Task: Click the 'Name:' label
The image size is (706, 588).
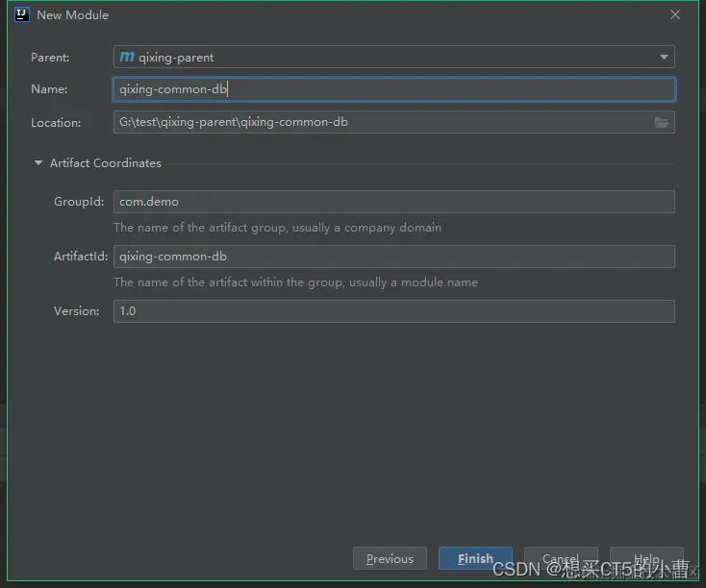Action: click(x=49, y=89)
